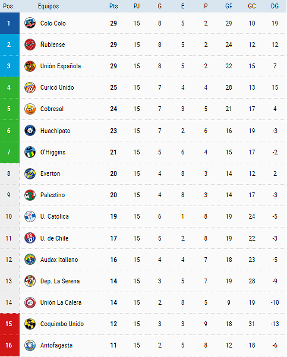
Task: Click the Unión Española crest icon
Action: (30, 66)
